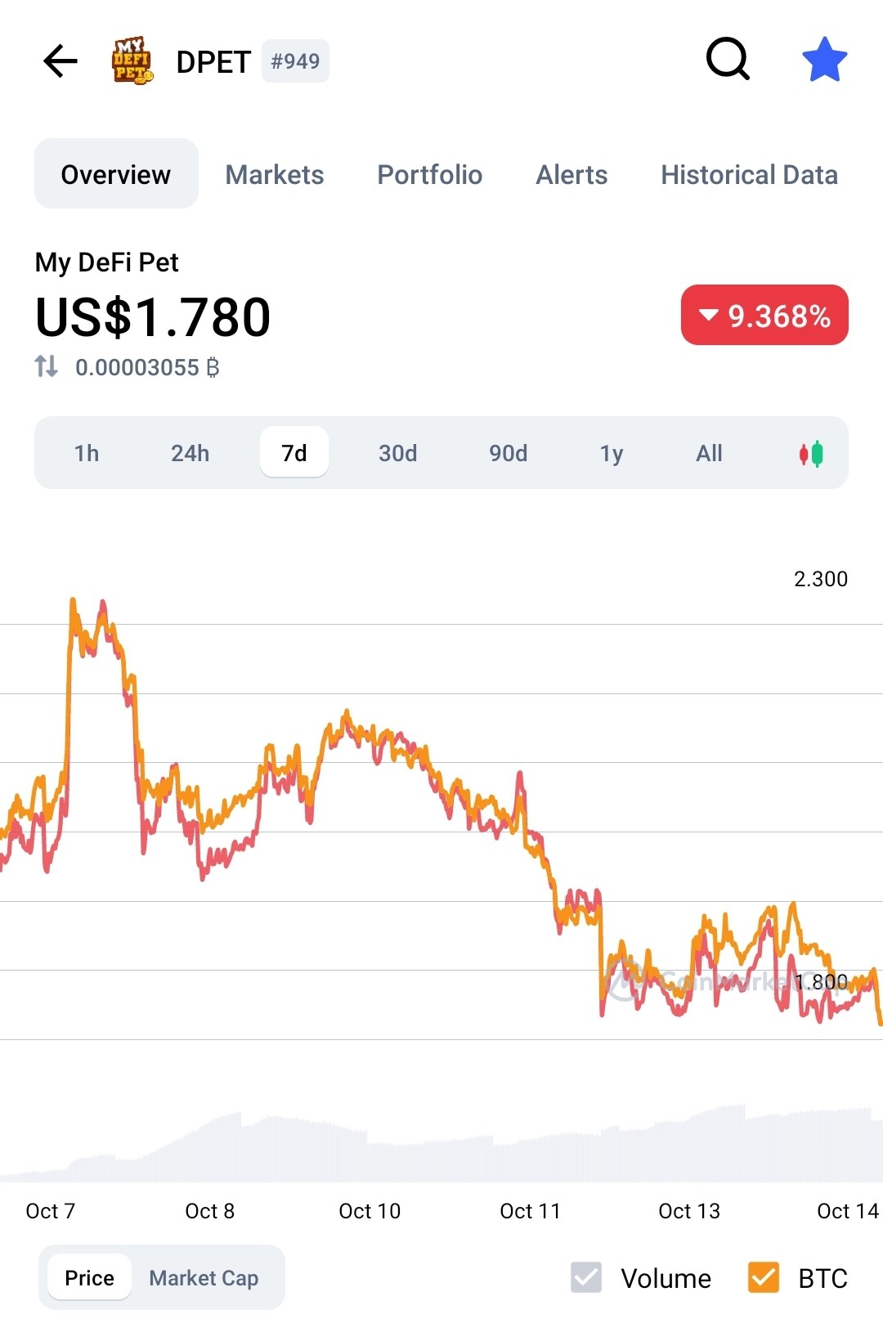Uncheck the BTC checkbox
The height and width of the screenshot is (1341, 883).
pyautogui.click(x=764, y=1277)
